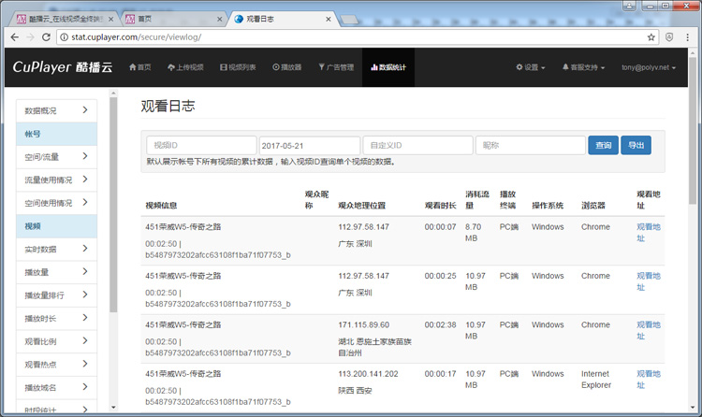Select 数据统计 in the top navigation

tap(388, 67)
